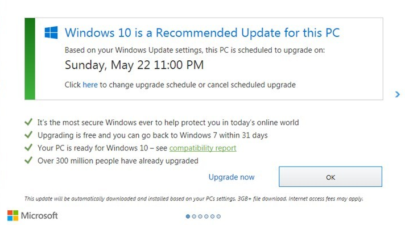Click checkmark beside Upgrading is free line

[x=28, y=135]
